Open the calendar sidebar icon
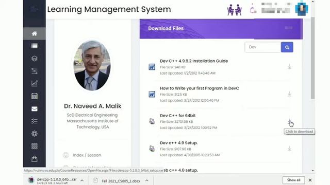Image resolution: width=330 pixels, height=185 pixels. click(x=35, y=96)
